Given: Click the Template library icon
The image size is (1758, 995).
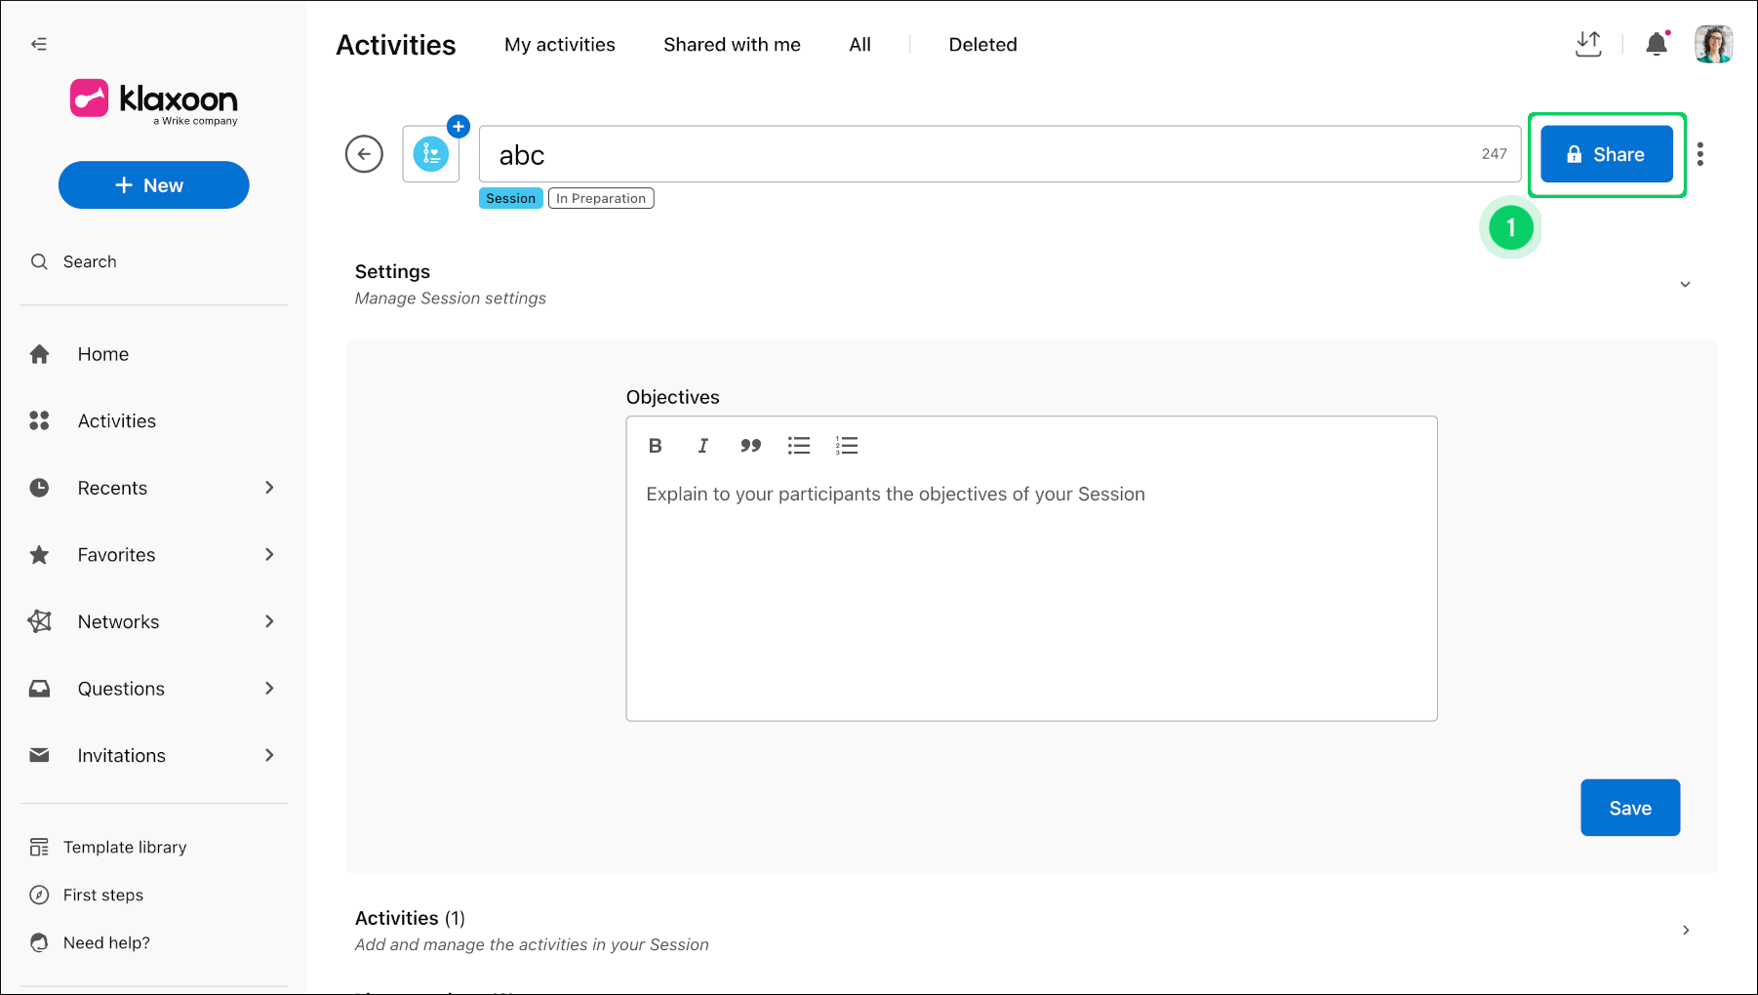Looking at the screenshot, I should pyautogui.click(x=39, y=847).
